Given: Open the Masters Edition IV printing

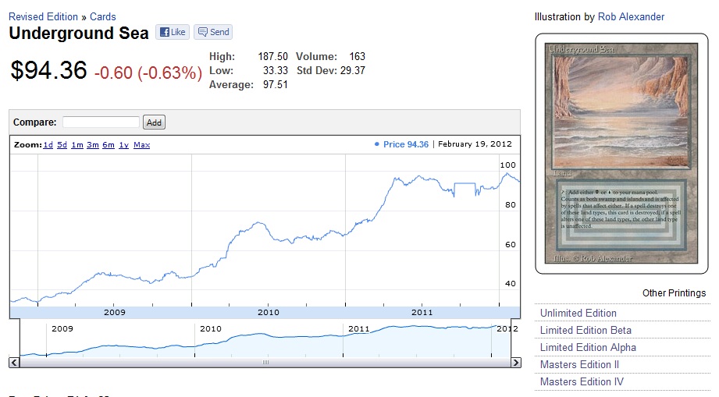Looking at the screenshot, I should pos(582,381).
